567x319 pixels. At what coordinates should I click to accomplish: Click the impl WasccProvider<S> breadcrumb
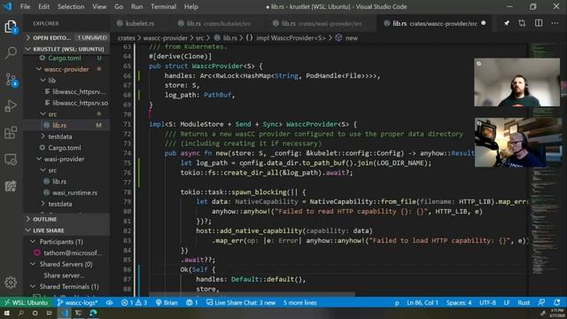pos(291,37)
